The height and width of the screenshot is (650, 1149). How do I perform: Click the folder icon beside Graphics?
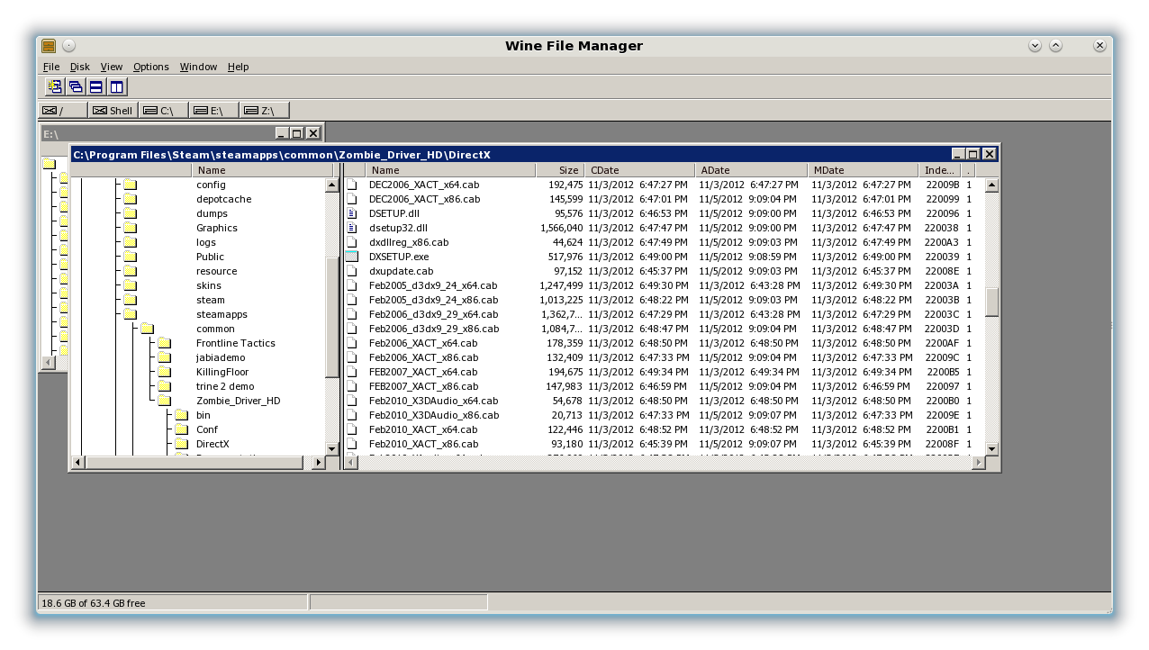131,228
